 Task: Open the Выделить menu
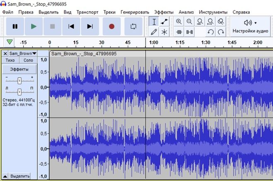[48, 12]
